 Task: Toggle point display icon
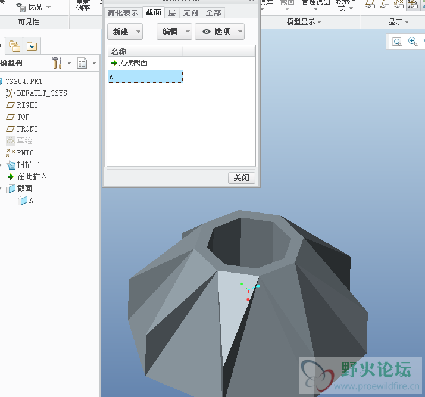398,4
